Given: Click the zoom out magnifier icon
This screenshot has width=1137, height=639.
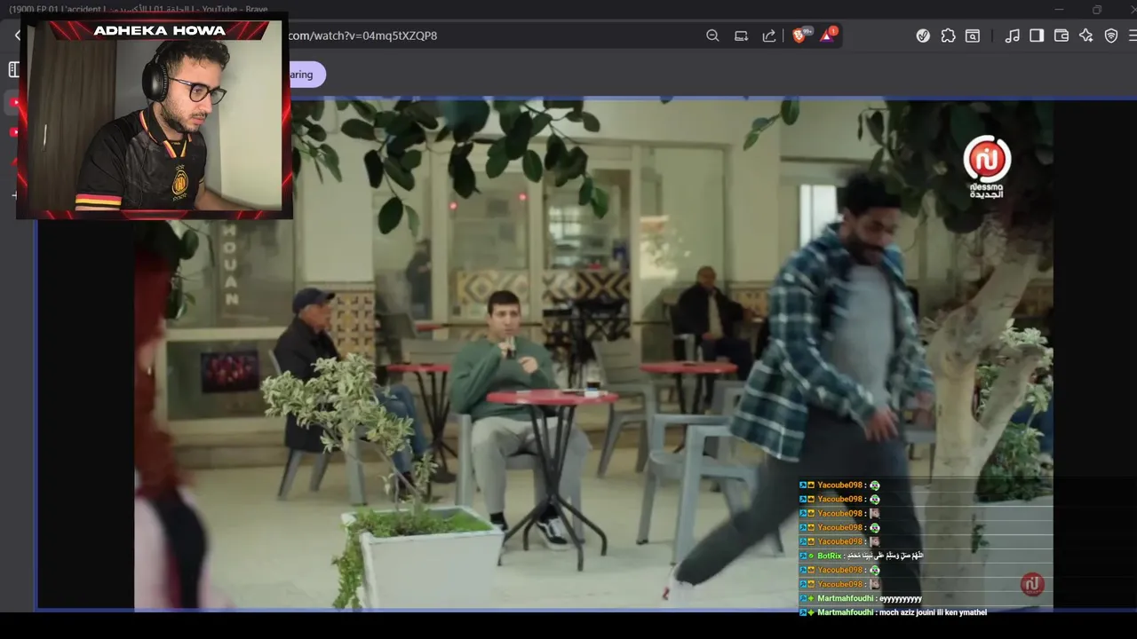Looking at the screenshot, I should click(712, 35).
